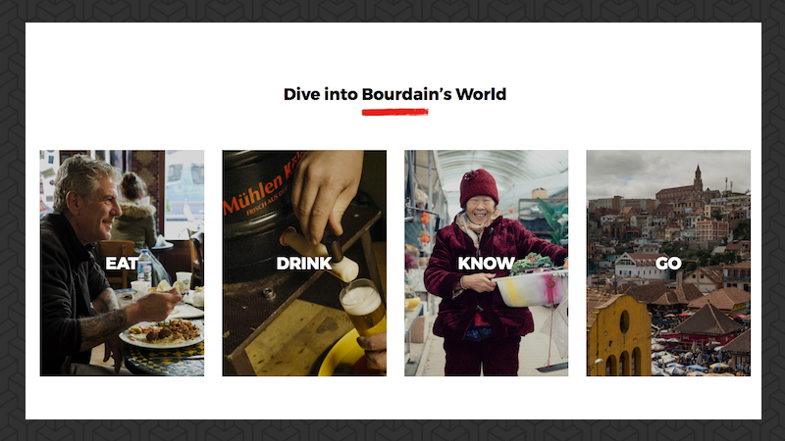785x441 pixels.
Task: Click the red knit hat in KNOW photo
Action: pyautogui.click(x=479, y=186)
